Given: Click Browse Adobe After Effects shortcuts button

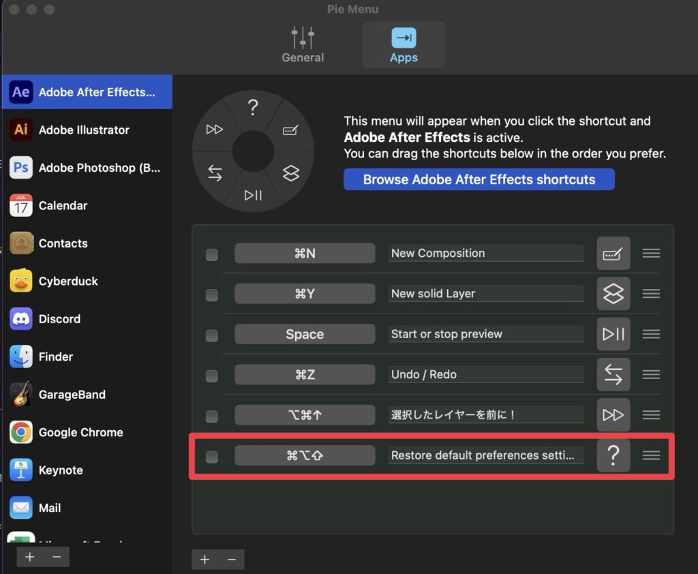Looking at the screenshot, I should pos(479,179).
